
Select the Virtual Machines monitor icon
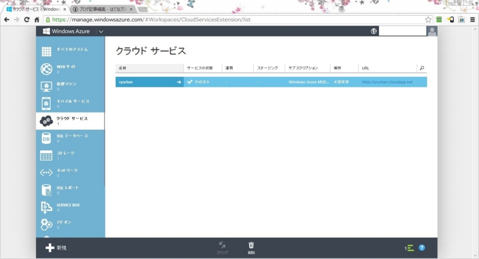point(47,86)
